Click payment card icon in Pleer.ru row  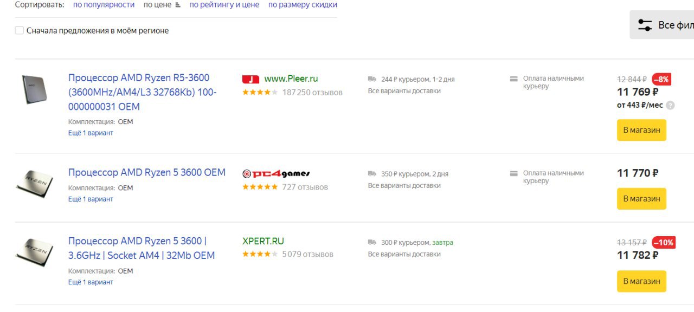pos(514,79)
